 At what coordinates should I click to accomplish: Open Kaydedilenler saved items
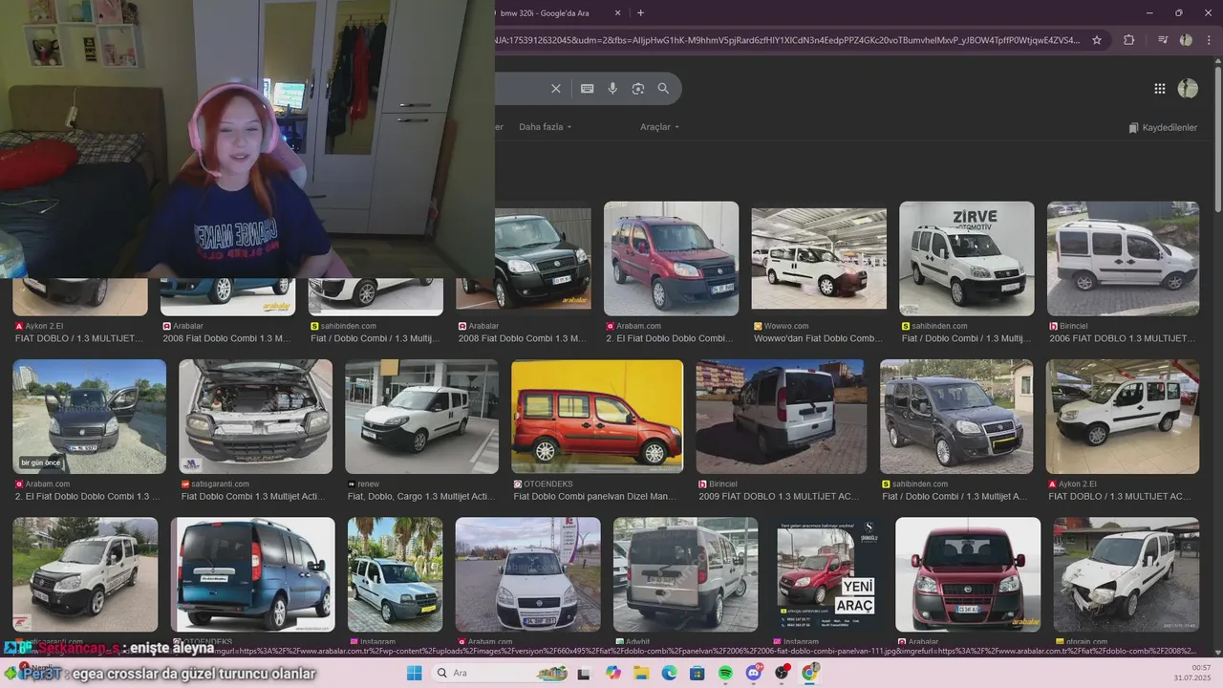[x=1162, y=127]
